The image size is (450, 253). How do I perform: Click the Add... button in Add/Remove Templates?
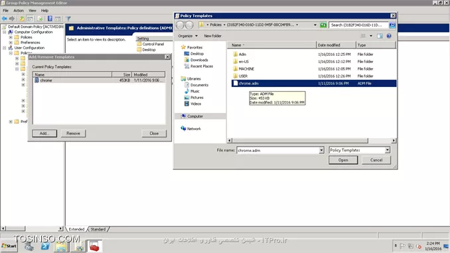(x=44, y=133)
